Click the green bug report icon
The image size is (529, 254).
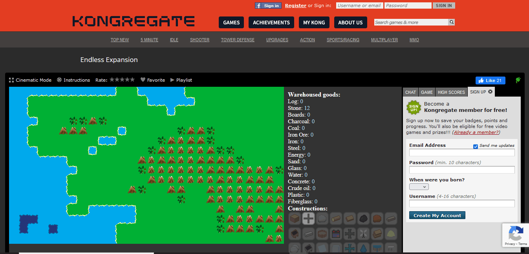[x=518, y=80]
